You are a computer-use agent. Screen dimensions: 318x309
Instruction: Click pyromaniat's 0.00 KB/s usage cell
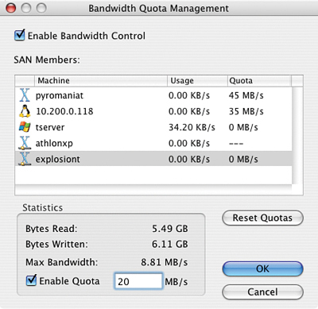189,95
